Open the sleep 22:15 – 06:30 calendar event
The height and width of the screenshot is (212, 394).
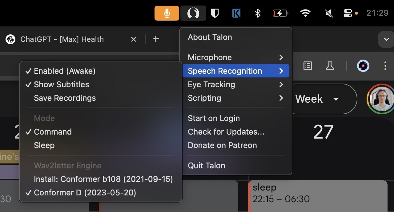click(x=318, y=196)
